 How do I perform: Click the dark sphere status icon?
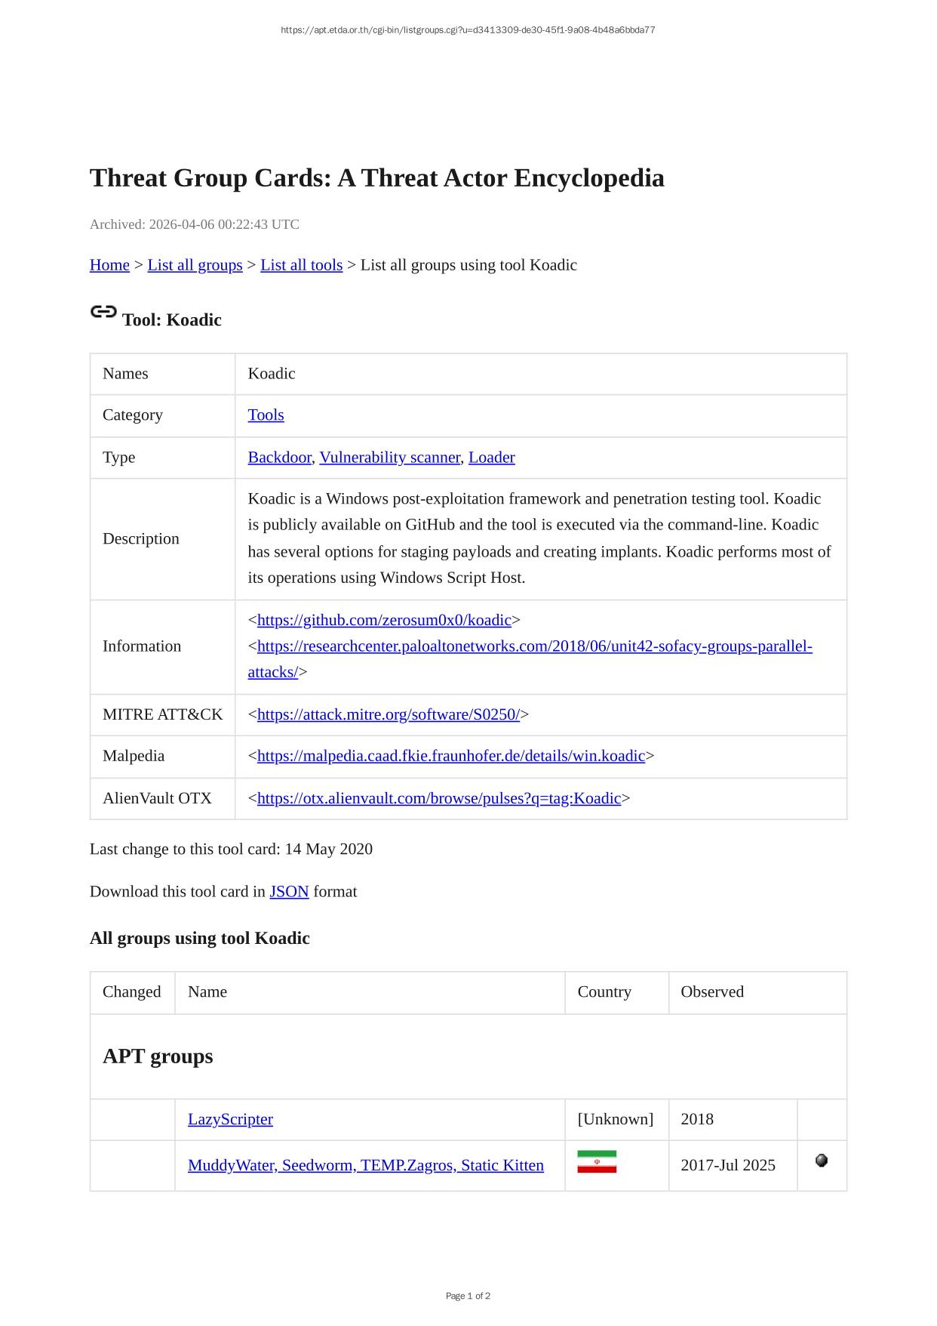822,1161
